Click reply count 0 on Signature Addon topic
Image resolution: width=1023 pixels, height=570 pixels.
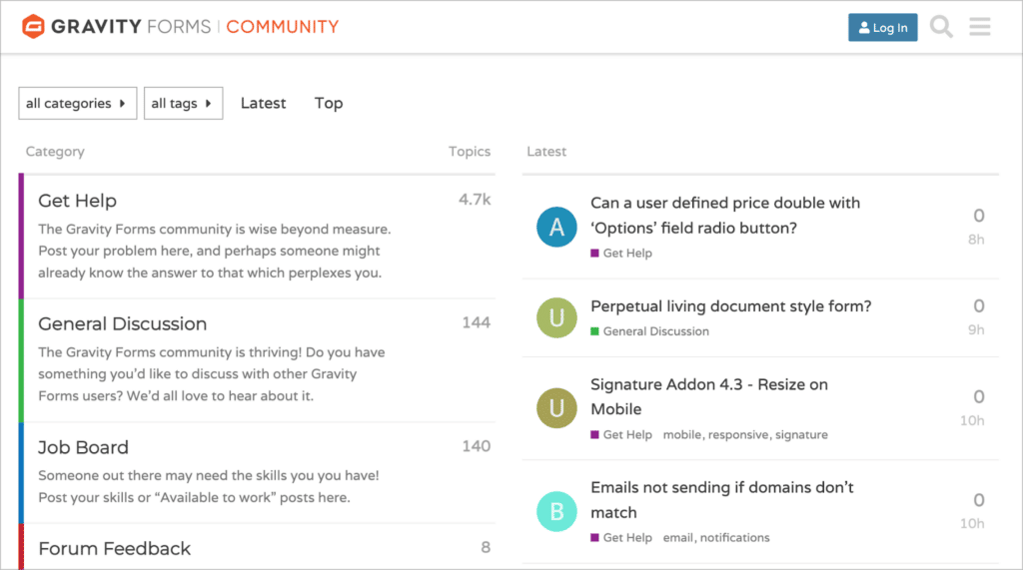click(x=979, y=397)
